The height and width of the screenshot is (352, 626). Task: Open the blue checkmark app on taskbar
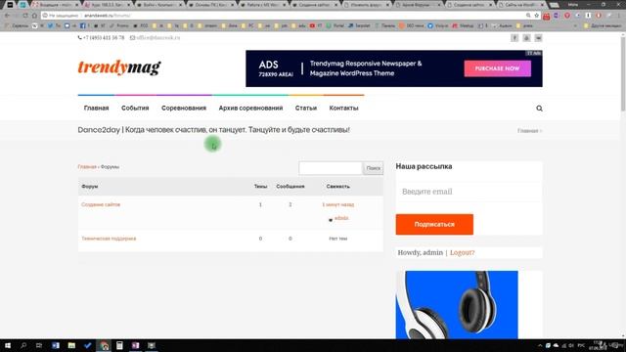pyautogui.click(x=87, y=345)
